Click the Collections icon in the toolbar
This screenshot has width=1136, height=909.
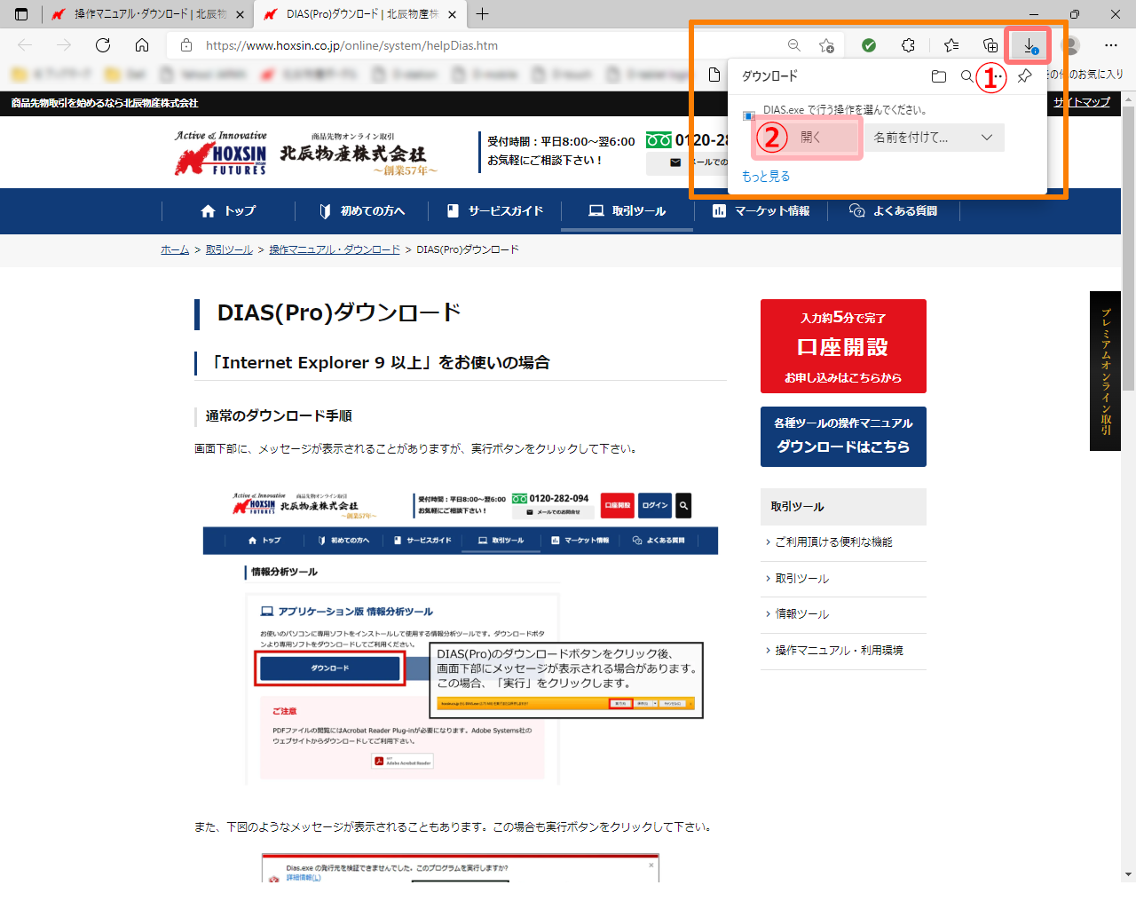coord(990,45)
